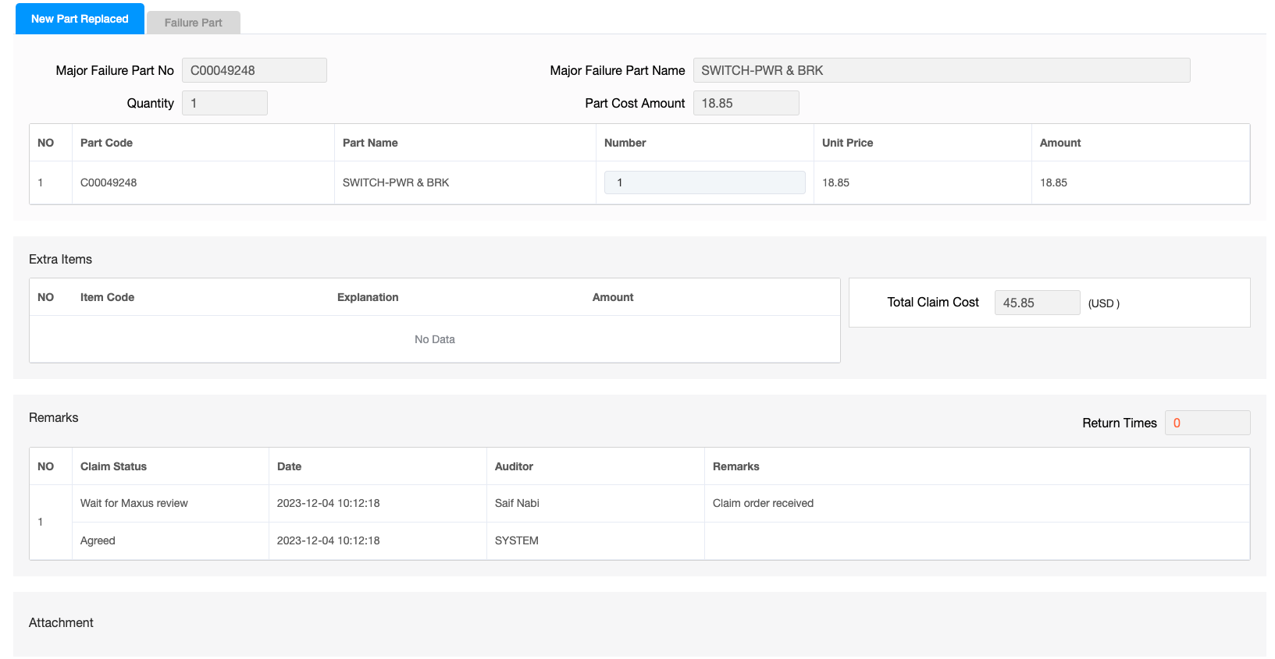The height and width of the screenshot is (659, 1275).
Task: Click the Total Claim Cost field
Action: pos(1036,303)
